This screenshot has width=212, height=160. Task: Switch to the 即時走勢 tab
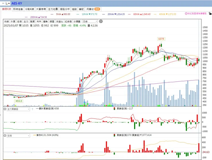(x=18, y=9)
